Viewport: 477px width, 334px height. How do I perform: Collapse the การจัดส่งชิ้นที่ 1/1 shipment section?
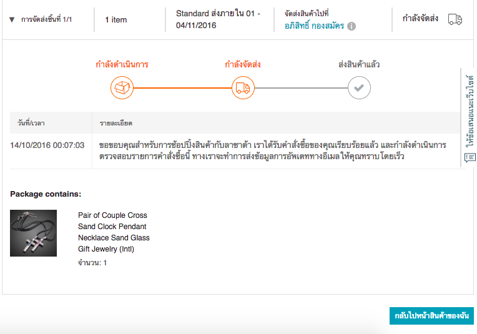pyautogui.click(x=12, y=19)
